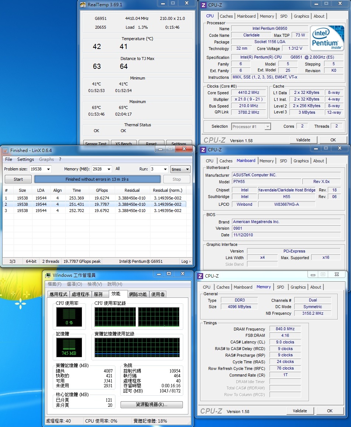Open the 選項(O) menu in Task Manager
351x427 pixels.
[74, 284]
